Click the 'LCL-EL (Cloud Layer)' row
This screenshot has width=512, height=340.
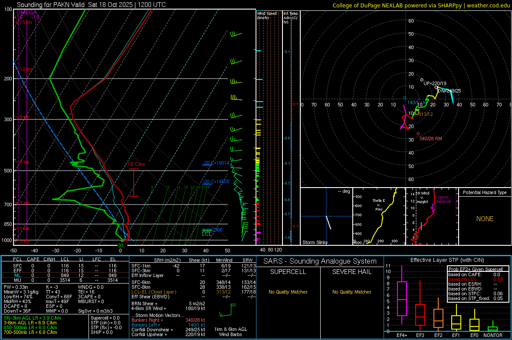194,292
